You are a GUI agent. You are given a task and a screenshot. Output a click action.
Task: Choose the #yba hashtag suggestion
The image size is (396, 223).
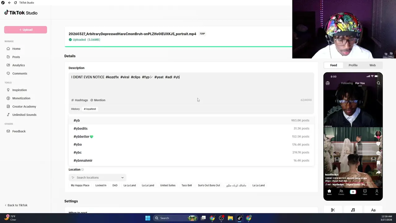(x=191, y=144)
